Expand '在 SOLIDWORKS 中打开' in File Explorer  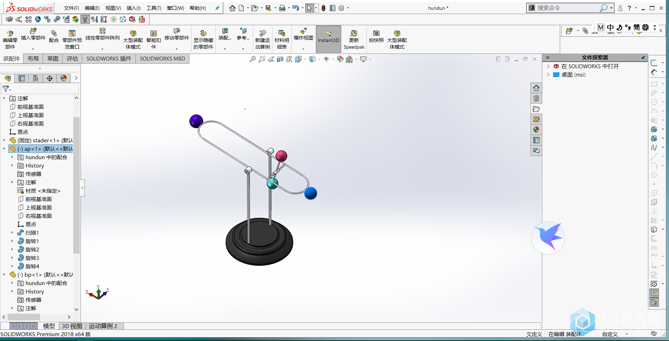point(548,66)
